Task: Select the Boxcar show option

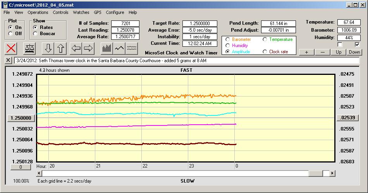Action: (35, 34)
